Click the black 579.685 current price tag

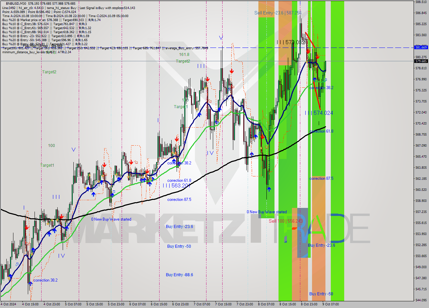pos(421,61)
